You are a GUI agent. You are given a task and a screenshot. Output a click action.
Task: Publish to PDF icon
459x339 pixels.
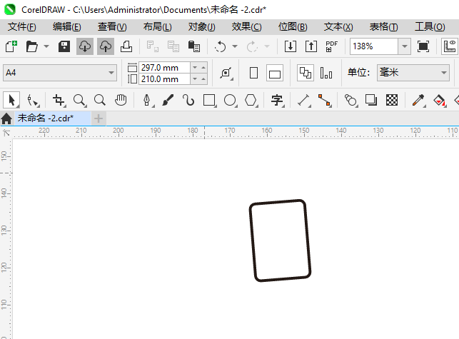pyautogui.click(x=332, y=46)
